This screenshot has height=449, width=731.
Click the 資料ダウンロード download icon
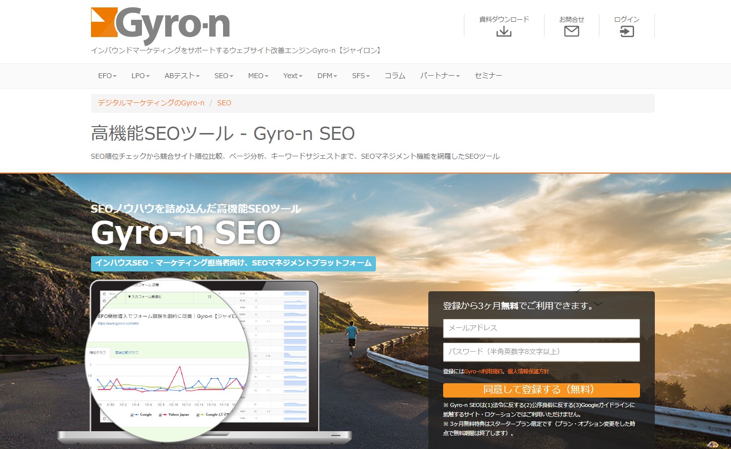pos(504,32)
